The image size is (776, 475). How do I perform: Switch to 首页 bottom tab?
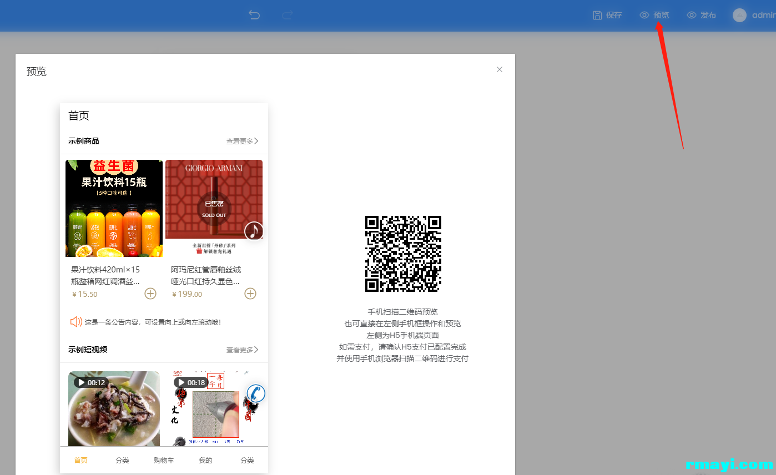pos(80,461)
